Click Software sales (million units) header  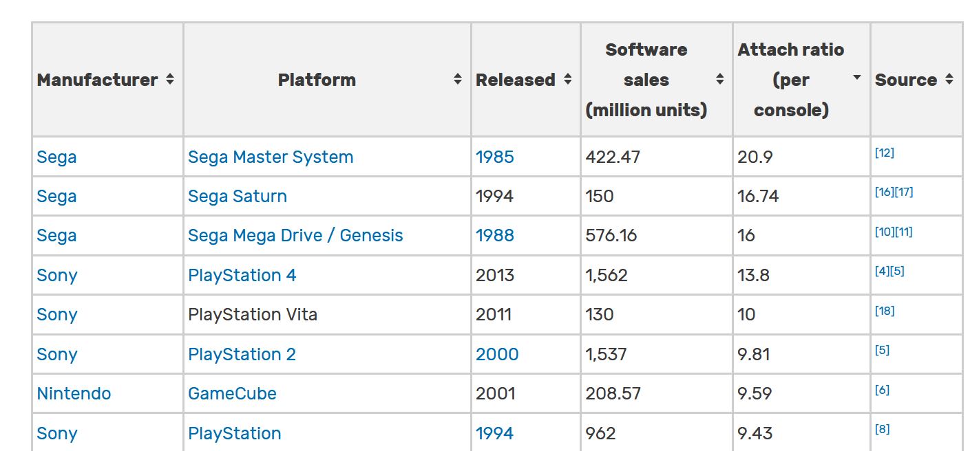[x=646, y=80]
